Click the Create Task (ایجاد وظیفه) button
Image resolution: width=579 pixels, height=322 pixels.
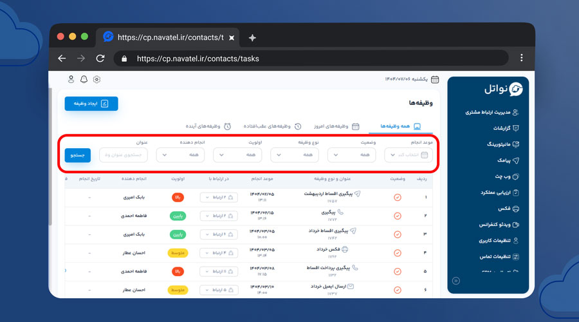91,103
